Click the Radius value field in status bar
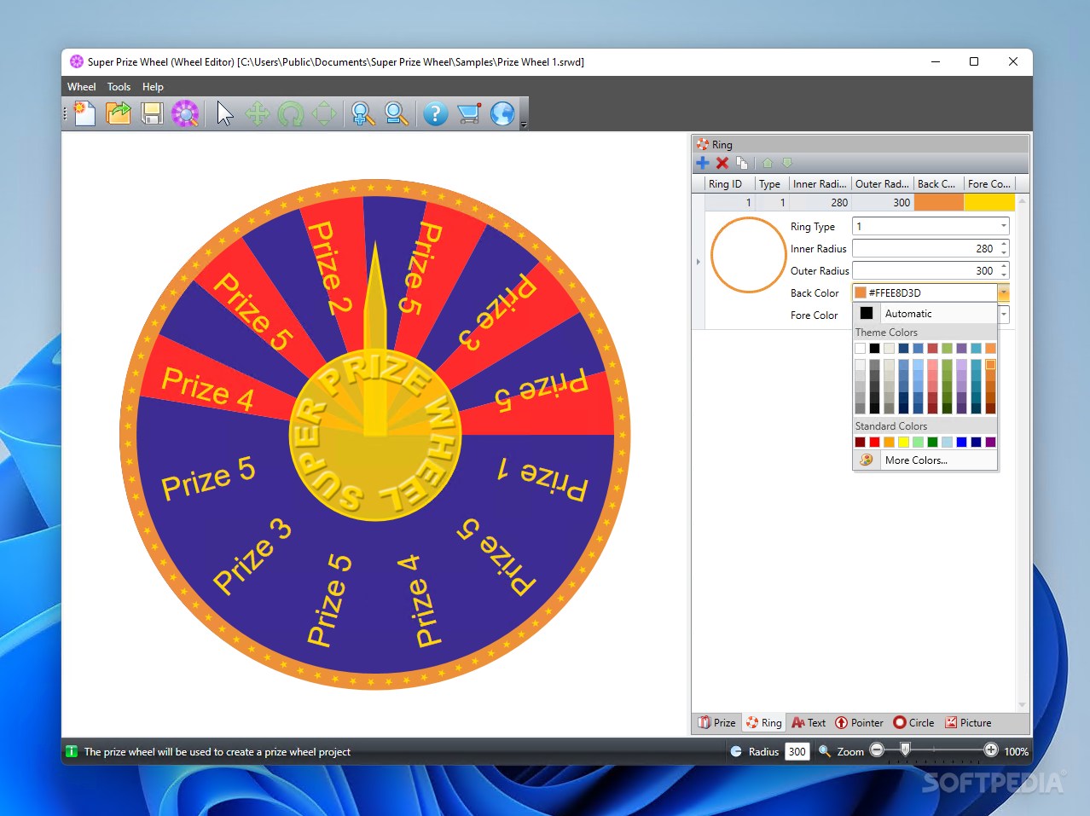The width and height of the screenshot is (1090, 816). [x=797, y=751]
